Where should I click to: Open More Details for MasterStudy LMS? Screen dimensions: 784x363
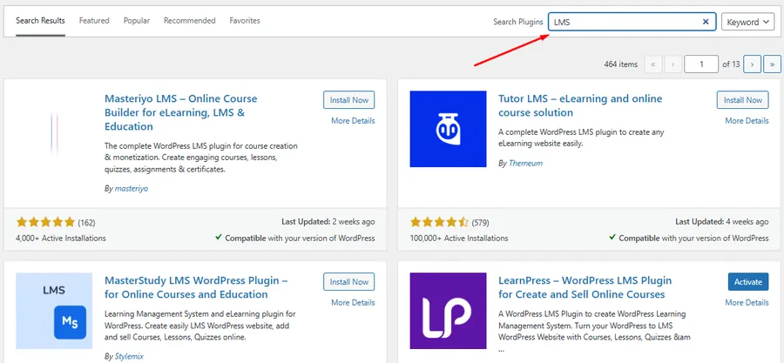(x=353, y=303)
